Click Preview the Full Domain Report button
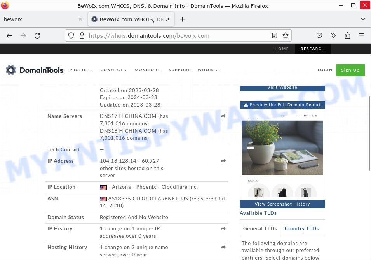This screenshot has height=260, width=371. [282, 105]
